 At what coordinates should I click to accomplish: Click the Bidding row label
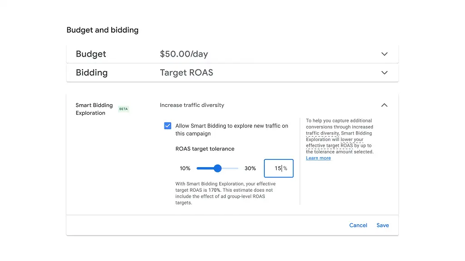tap(92, 72)
